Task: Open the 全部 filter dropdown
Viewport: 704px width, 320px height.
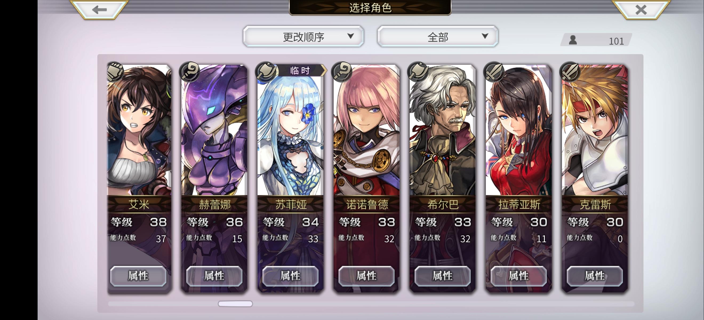Action: (438, 37)
